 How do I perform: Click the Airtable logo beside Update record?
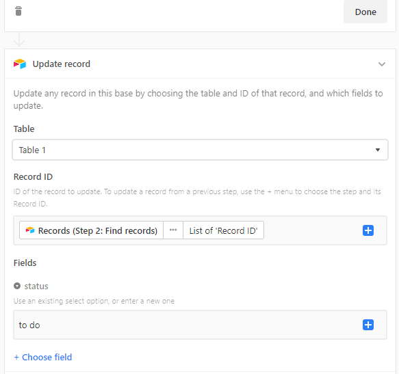point(20,64)
